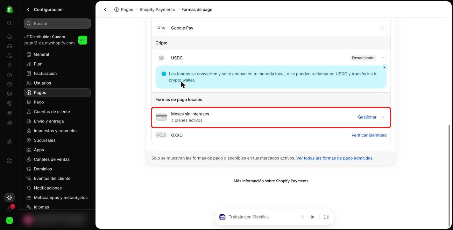
Task: Open Dominios in the settings sidebar
Action: [x=57, y=169]
